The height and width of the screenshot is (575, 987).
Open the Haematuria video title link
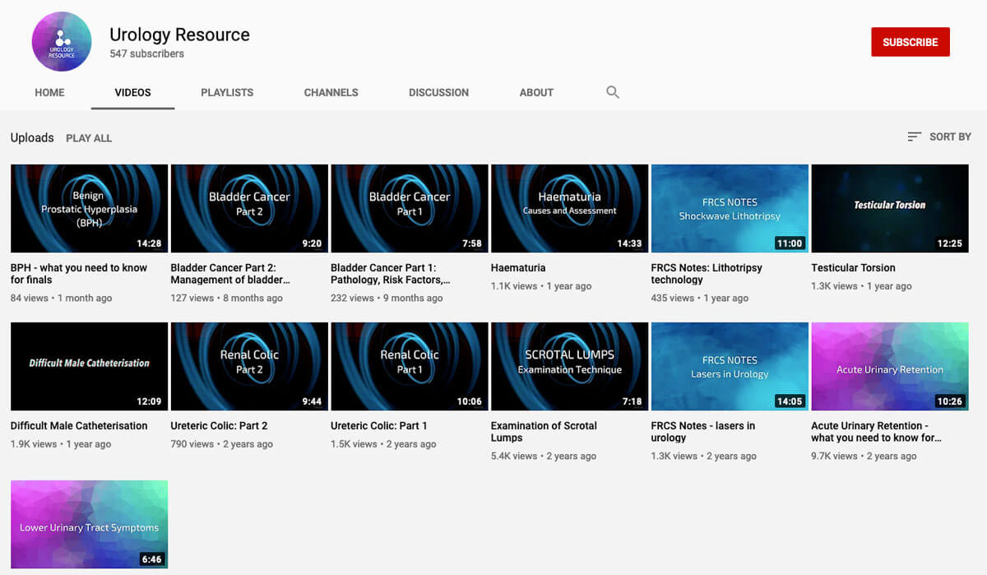point(518,267)
